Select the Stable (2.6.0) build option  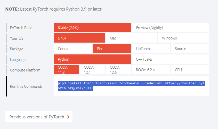92,27
